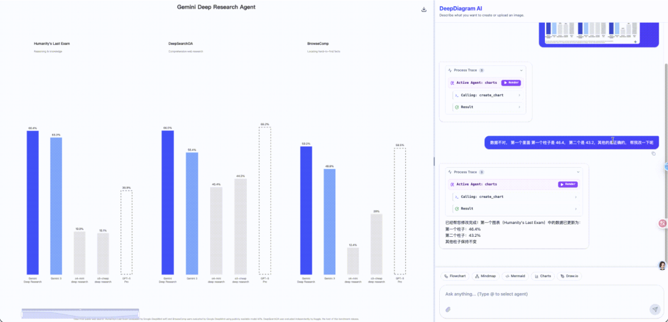Download the chart using the top-right download icon

click(x=424, y=9)
